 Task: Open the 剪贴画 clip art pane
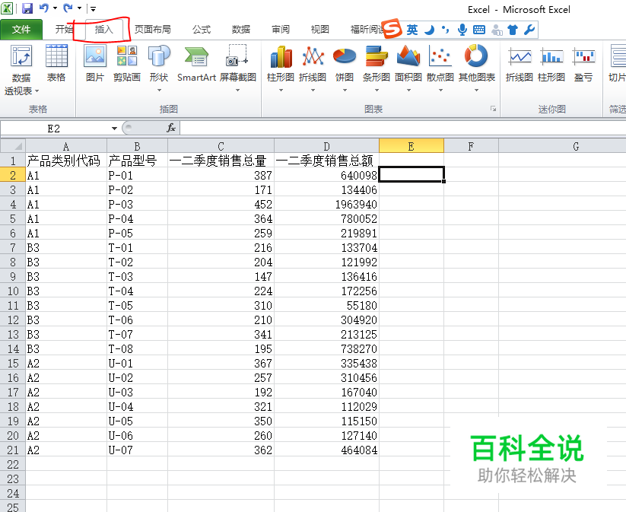point(126,63)
